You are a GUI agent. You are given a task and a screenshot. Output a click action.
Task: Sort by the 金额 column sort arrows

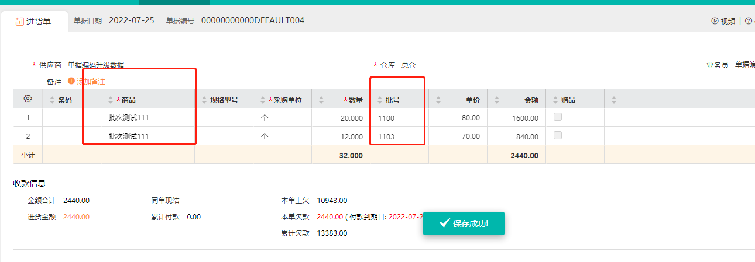pyautogui.click(x=497, y=100)
